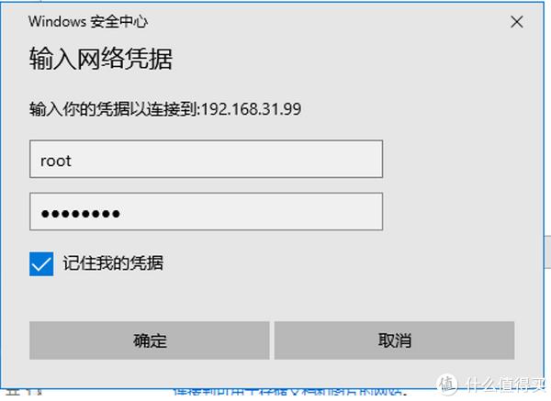Click the Windows 安全中心 title text
Viewport: 551px width, 401px height.
point(88,22)
